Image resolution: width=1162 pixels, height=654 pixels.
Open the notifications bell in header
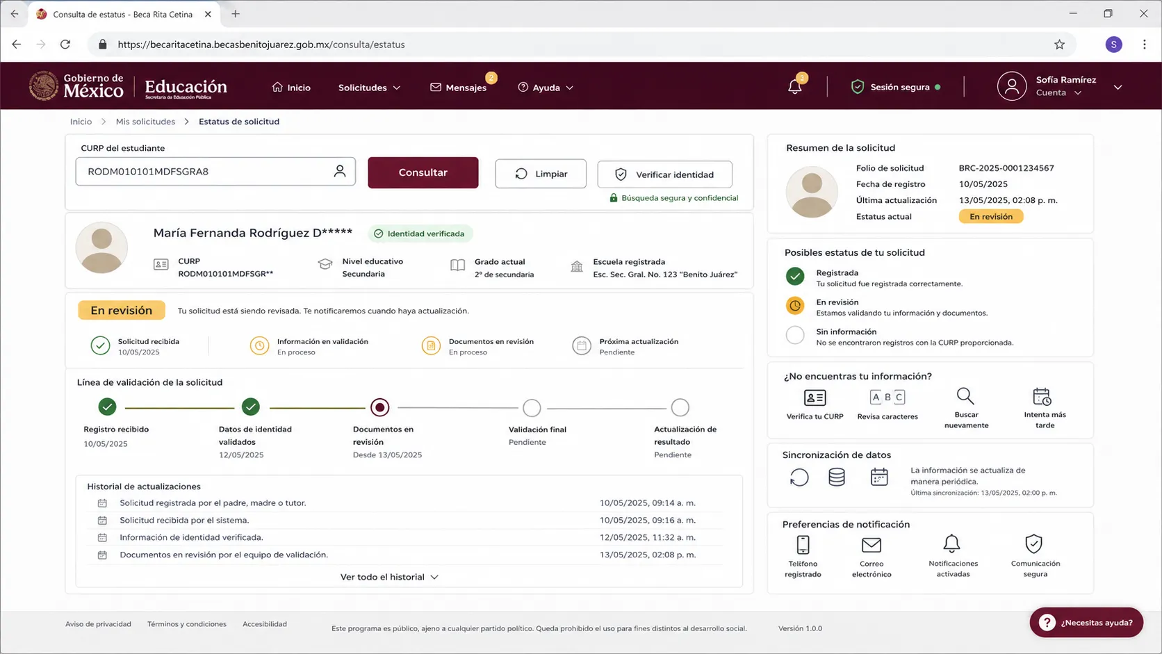click(x=795, y=87)
